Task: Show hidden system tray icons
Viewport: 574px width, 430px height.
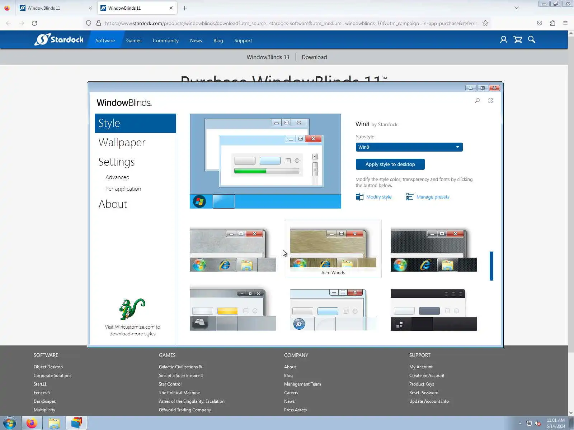Action: pos(520,424)
